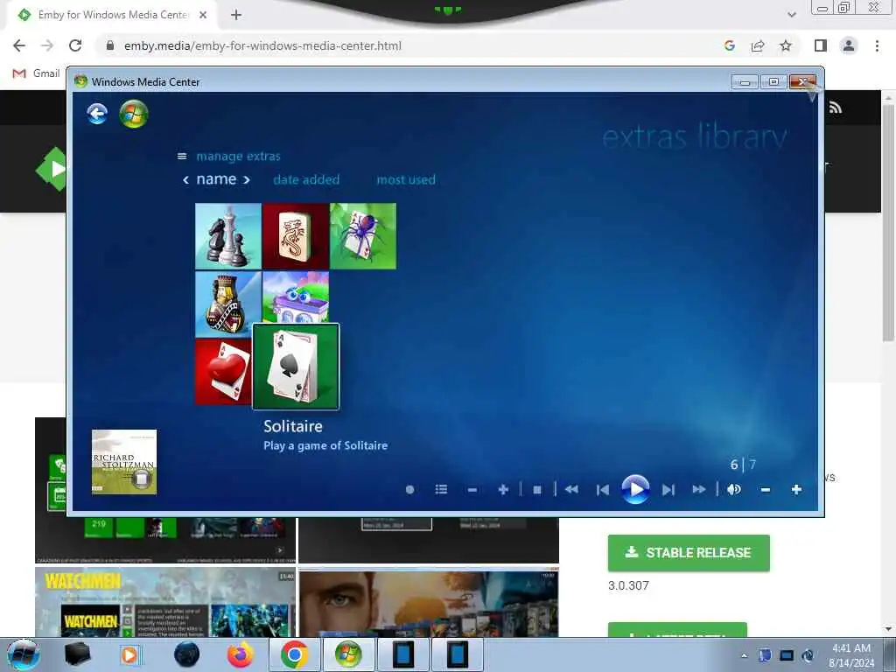Skip to previous track
Screen dimensions: 896x672
[602, 490]
